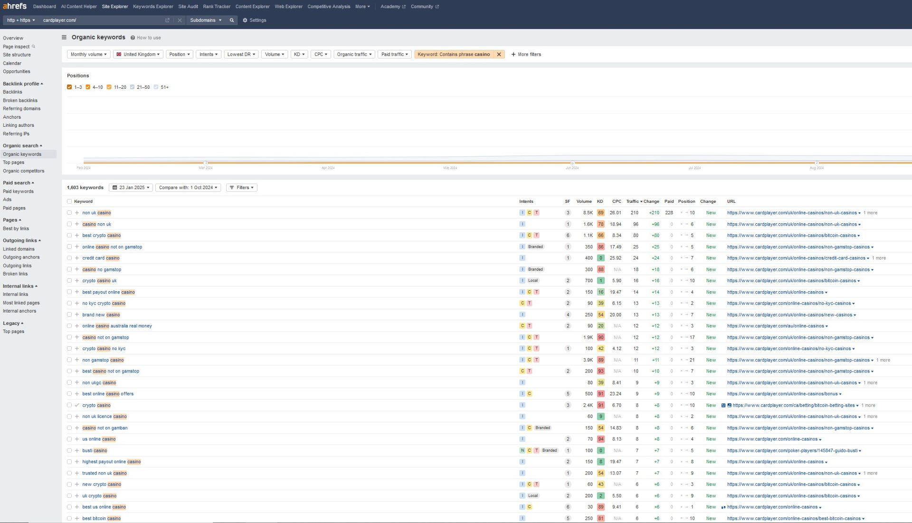Click the Mar 2024 chart marker

pyautogui.click(x=206, y=162)
